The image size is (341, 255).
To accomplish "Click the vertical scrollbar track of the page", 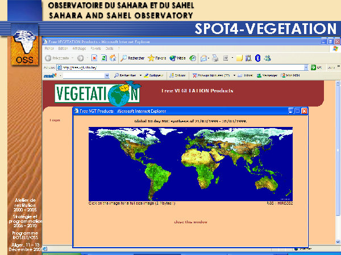I will pyautogui.click(x=338, y=163).
